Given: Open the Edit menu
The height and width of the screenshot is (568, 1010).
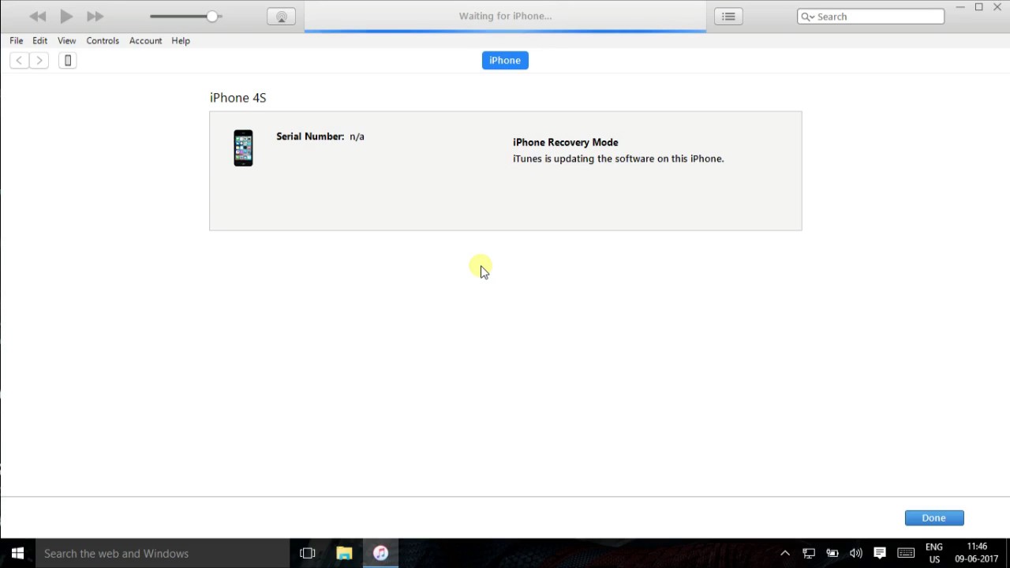Looking at the screenshot, I should [x=40, y=41].
